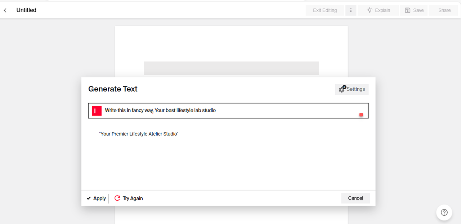Click the red AI icon in prompt box
The image size is (461, 224).
tap(97, 111)
